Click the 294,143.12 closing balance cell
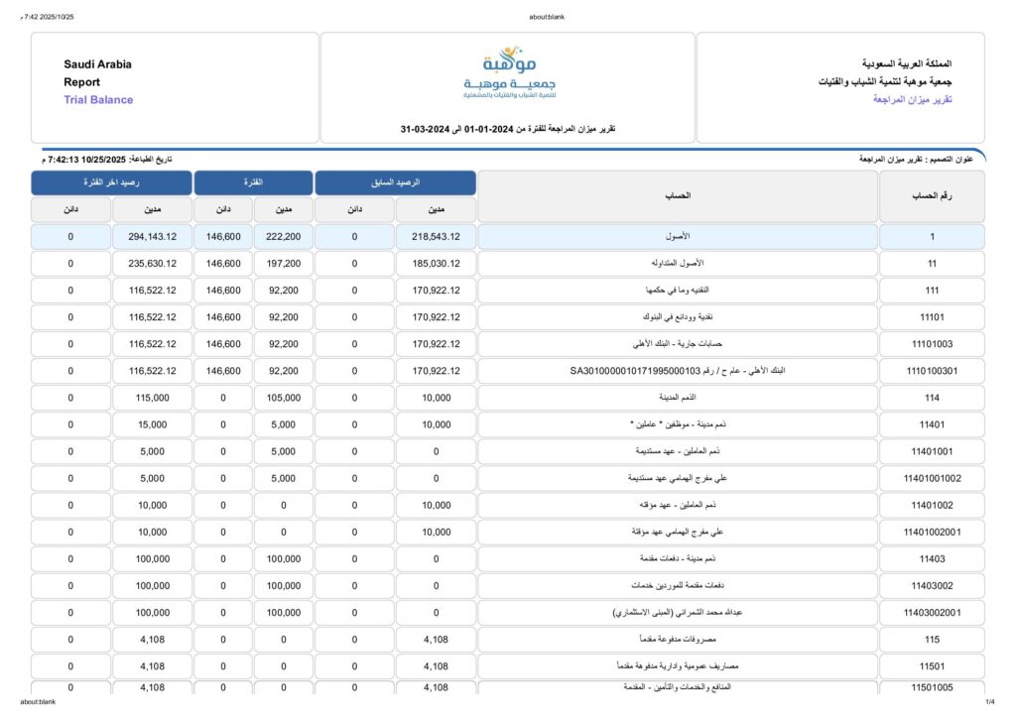 point(152,237)
